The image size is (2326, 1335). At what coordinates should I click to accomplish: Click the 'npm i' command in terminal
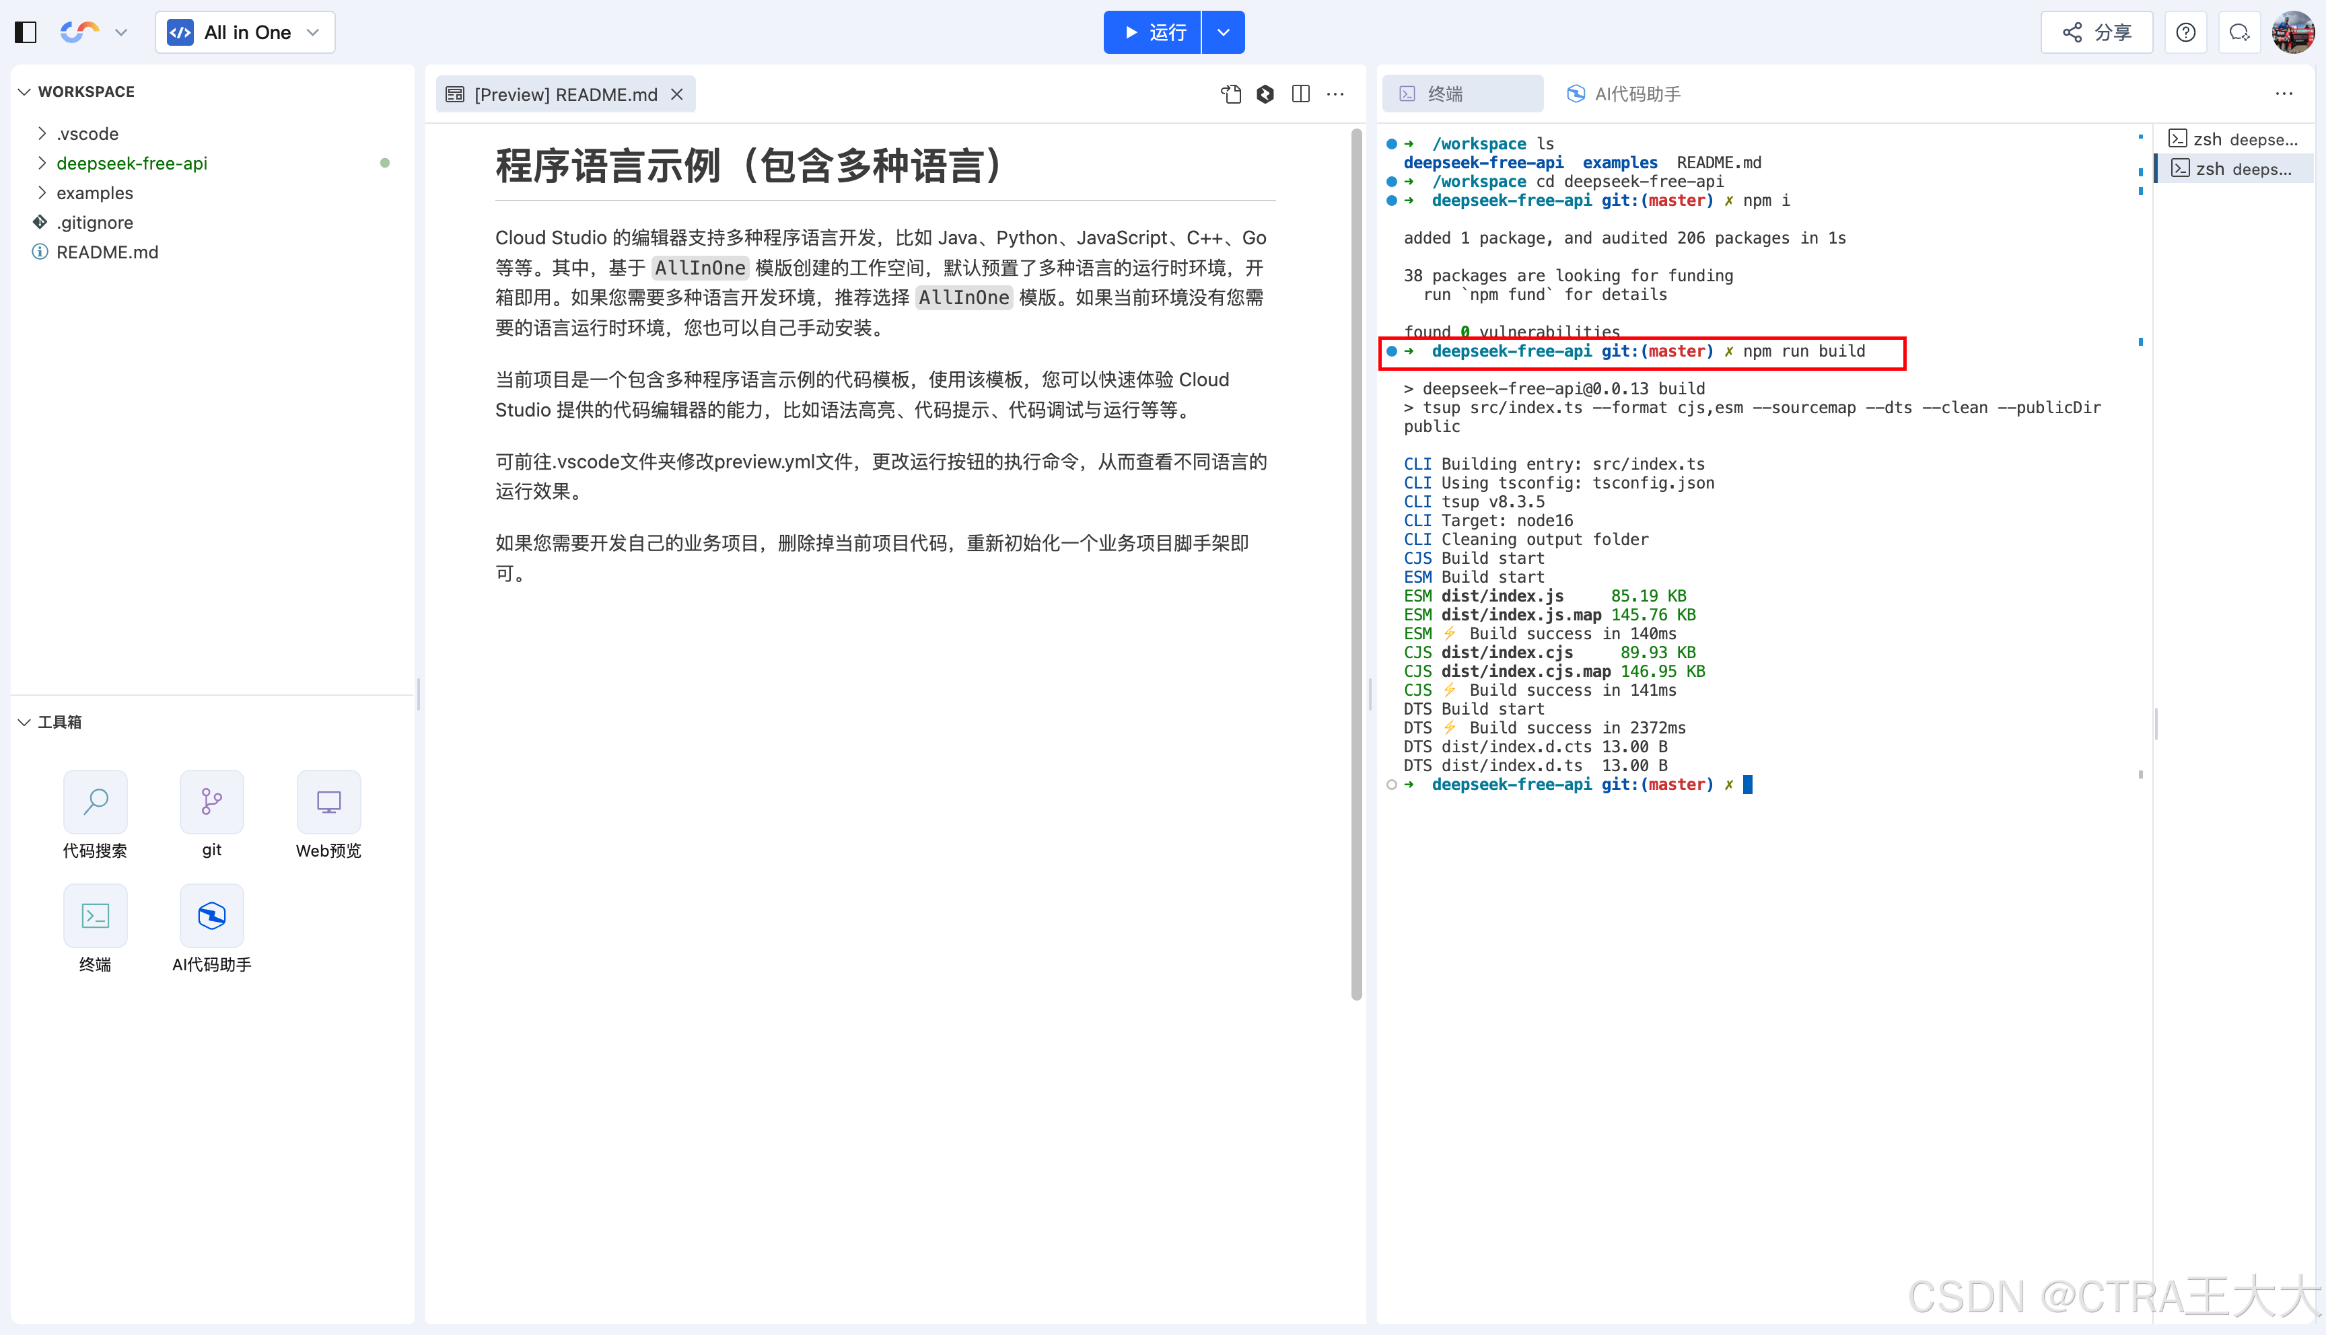coord(1766,201)
